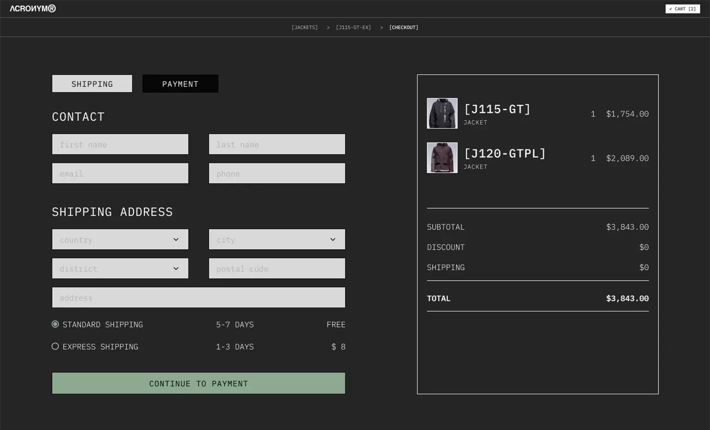The width and height of the screenshot is (710, 430).
Task: Click the CONTACT section heading
Action: (78, 117)
